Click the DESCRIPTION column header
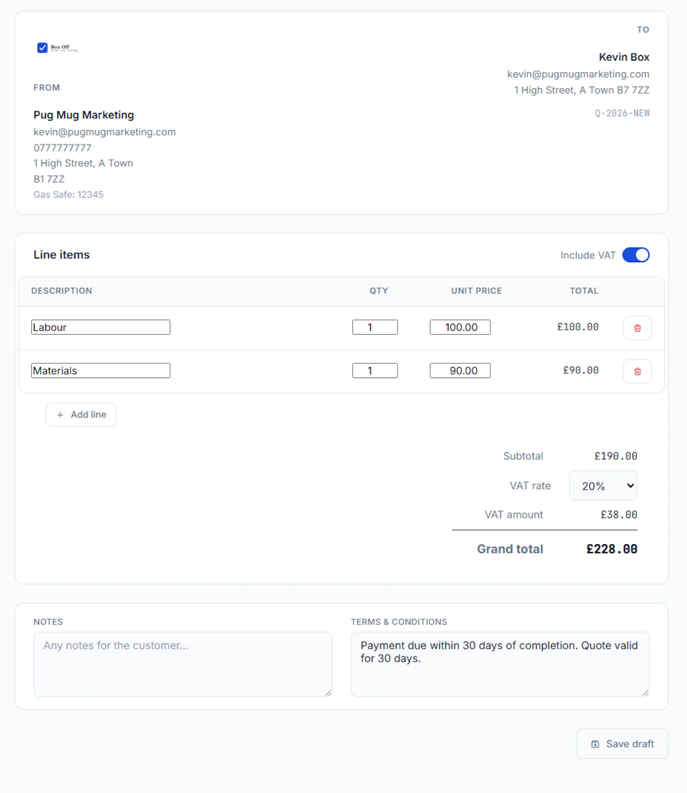The height and width of the screenshot is (793, 687). [61, 291]
